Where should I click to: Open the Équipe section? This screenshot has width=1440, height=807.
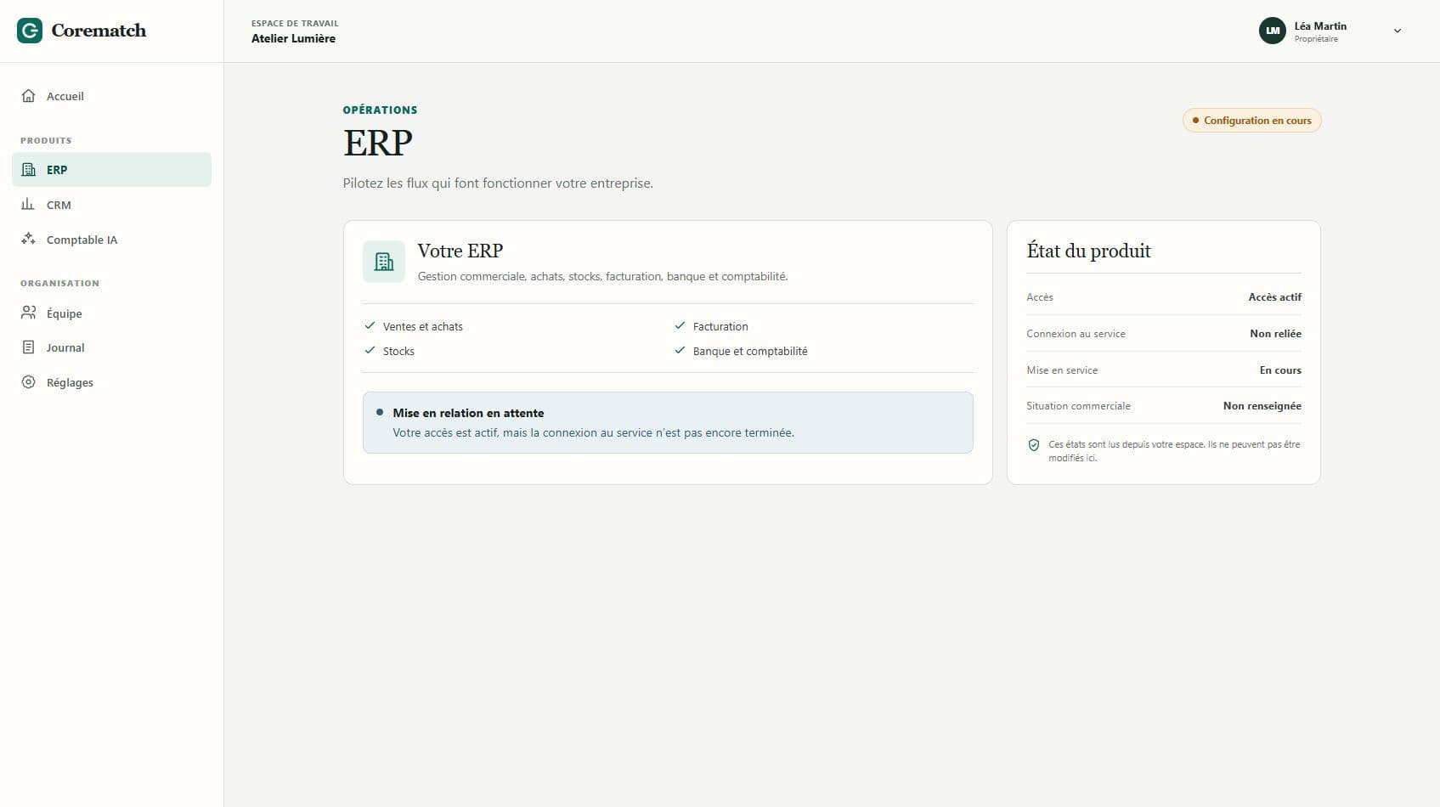(111, 313)
